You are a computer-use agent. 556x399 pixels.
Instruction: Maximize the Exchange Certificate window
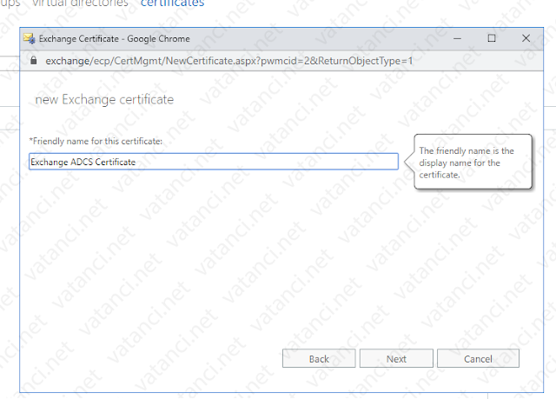click(x=492, y=38)
